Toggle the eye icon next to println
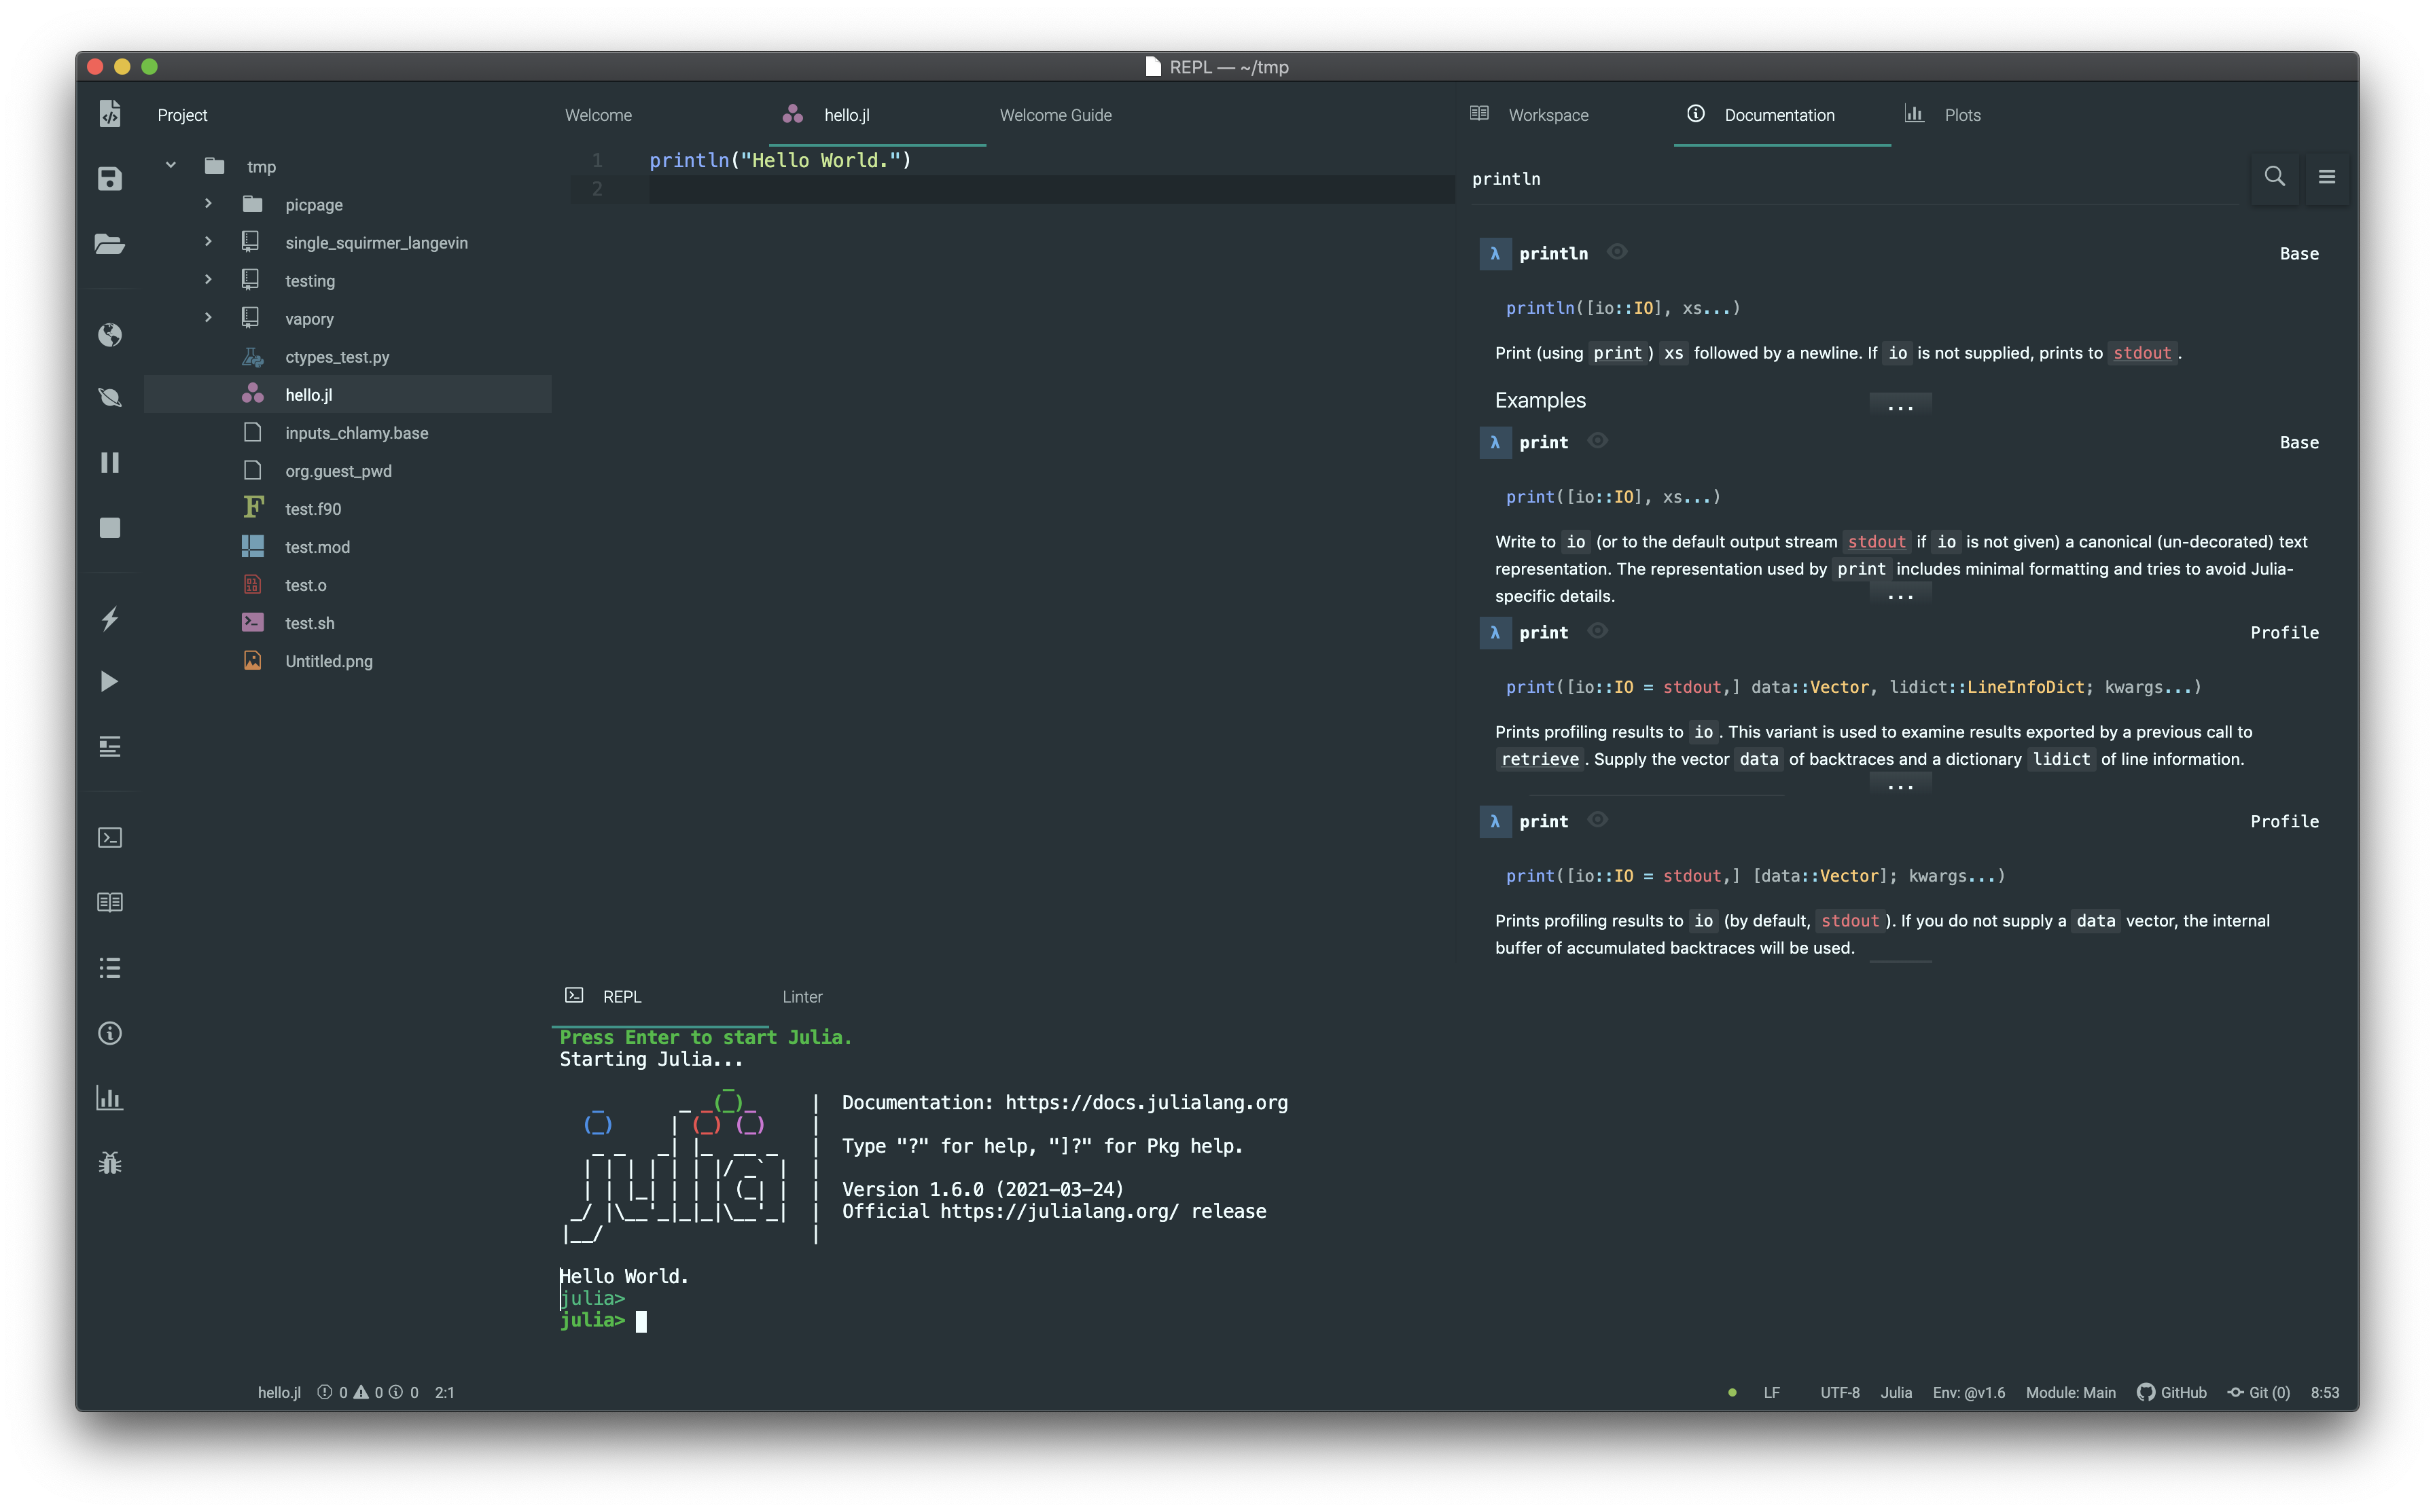 [1618, 252]
